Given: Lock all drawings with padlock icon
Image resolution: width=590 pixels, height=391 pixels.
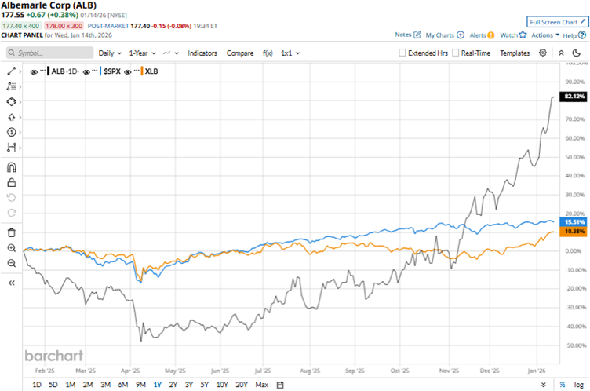Looking at the screenshot, I should click(x=12, y=183).
